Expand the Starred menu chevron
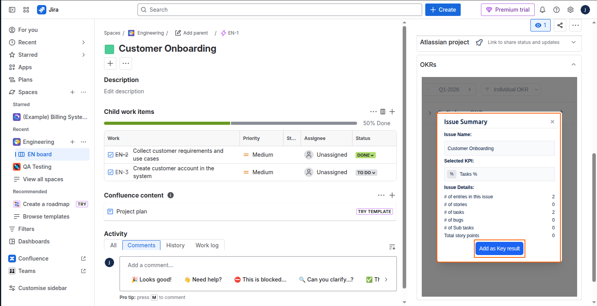This screenshot has height=306, width=597. click(83, 55)
